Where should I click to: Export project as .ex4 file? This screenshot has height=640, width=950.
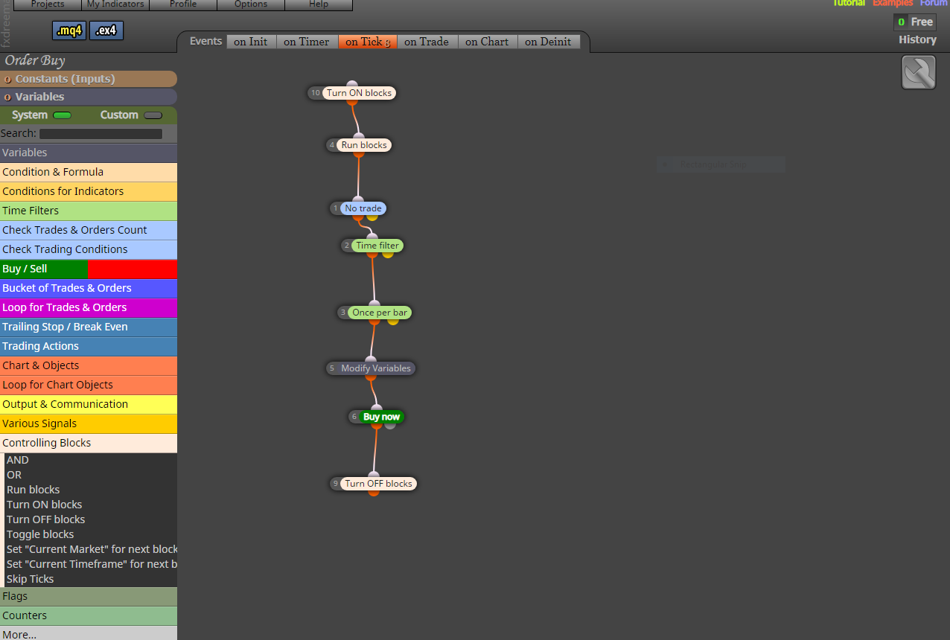coord(106,31)
